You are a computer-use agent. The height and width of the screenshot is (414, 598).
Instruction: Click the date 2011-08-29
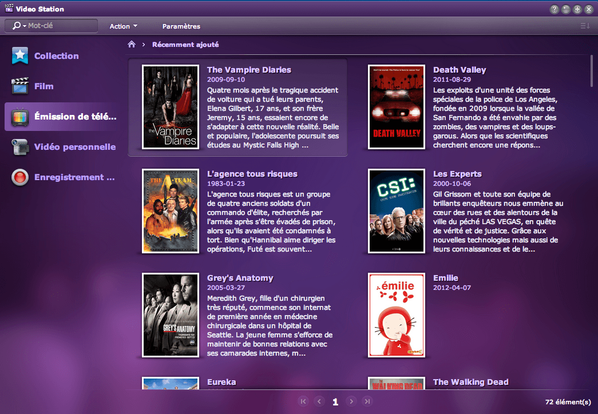(452, 79)
